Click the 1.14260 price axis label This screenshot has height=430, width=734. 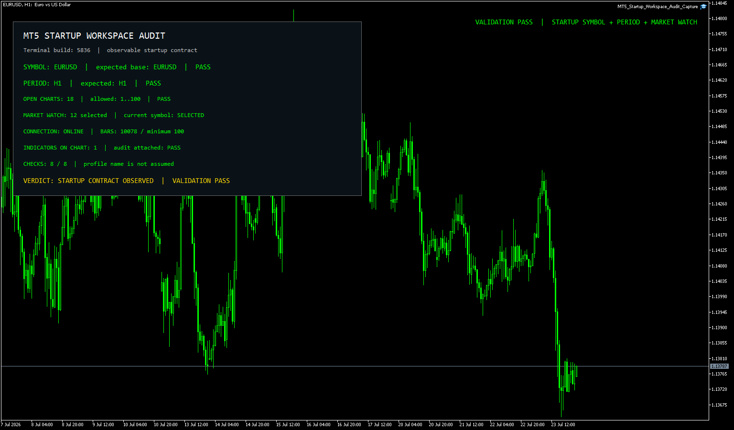click(x=719, y=204)
